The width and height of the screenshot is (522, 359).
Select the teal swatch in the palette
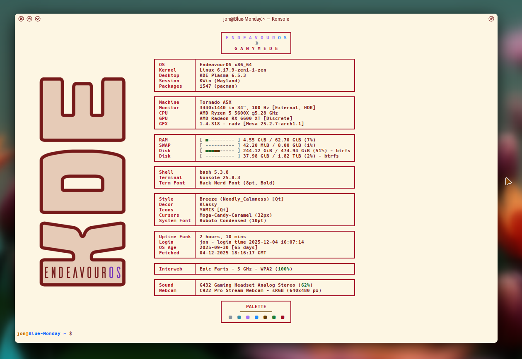pyautogui.click(x=239, y=317)
